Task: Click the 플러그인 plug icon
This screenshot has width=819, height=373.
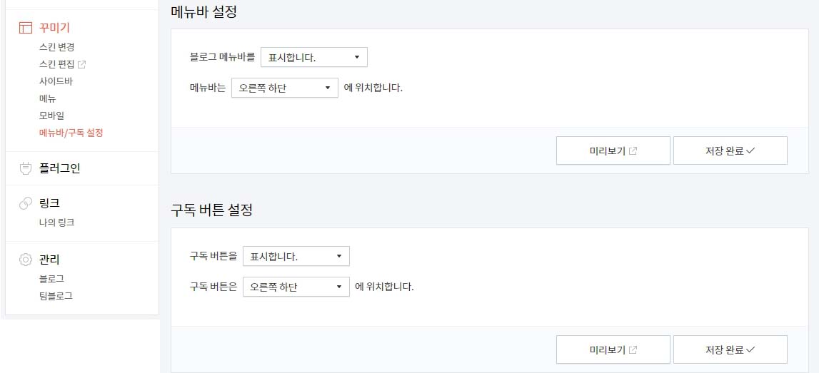Action: pyautogui.click(x=26, y=168)
